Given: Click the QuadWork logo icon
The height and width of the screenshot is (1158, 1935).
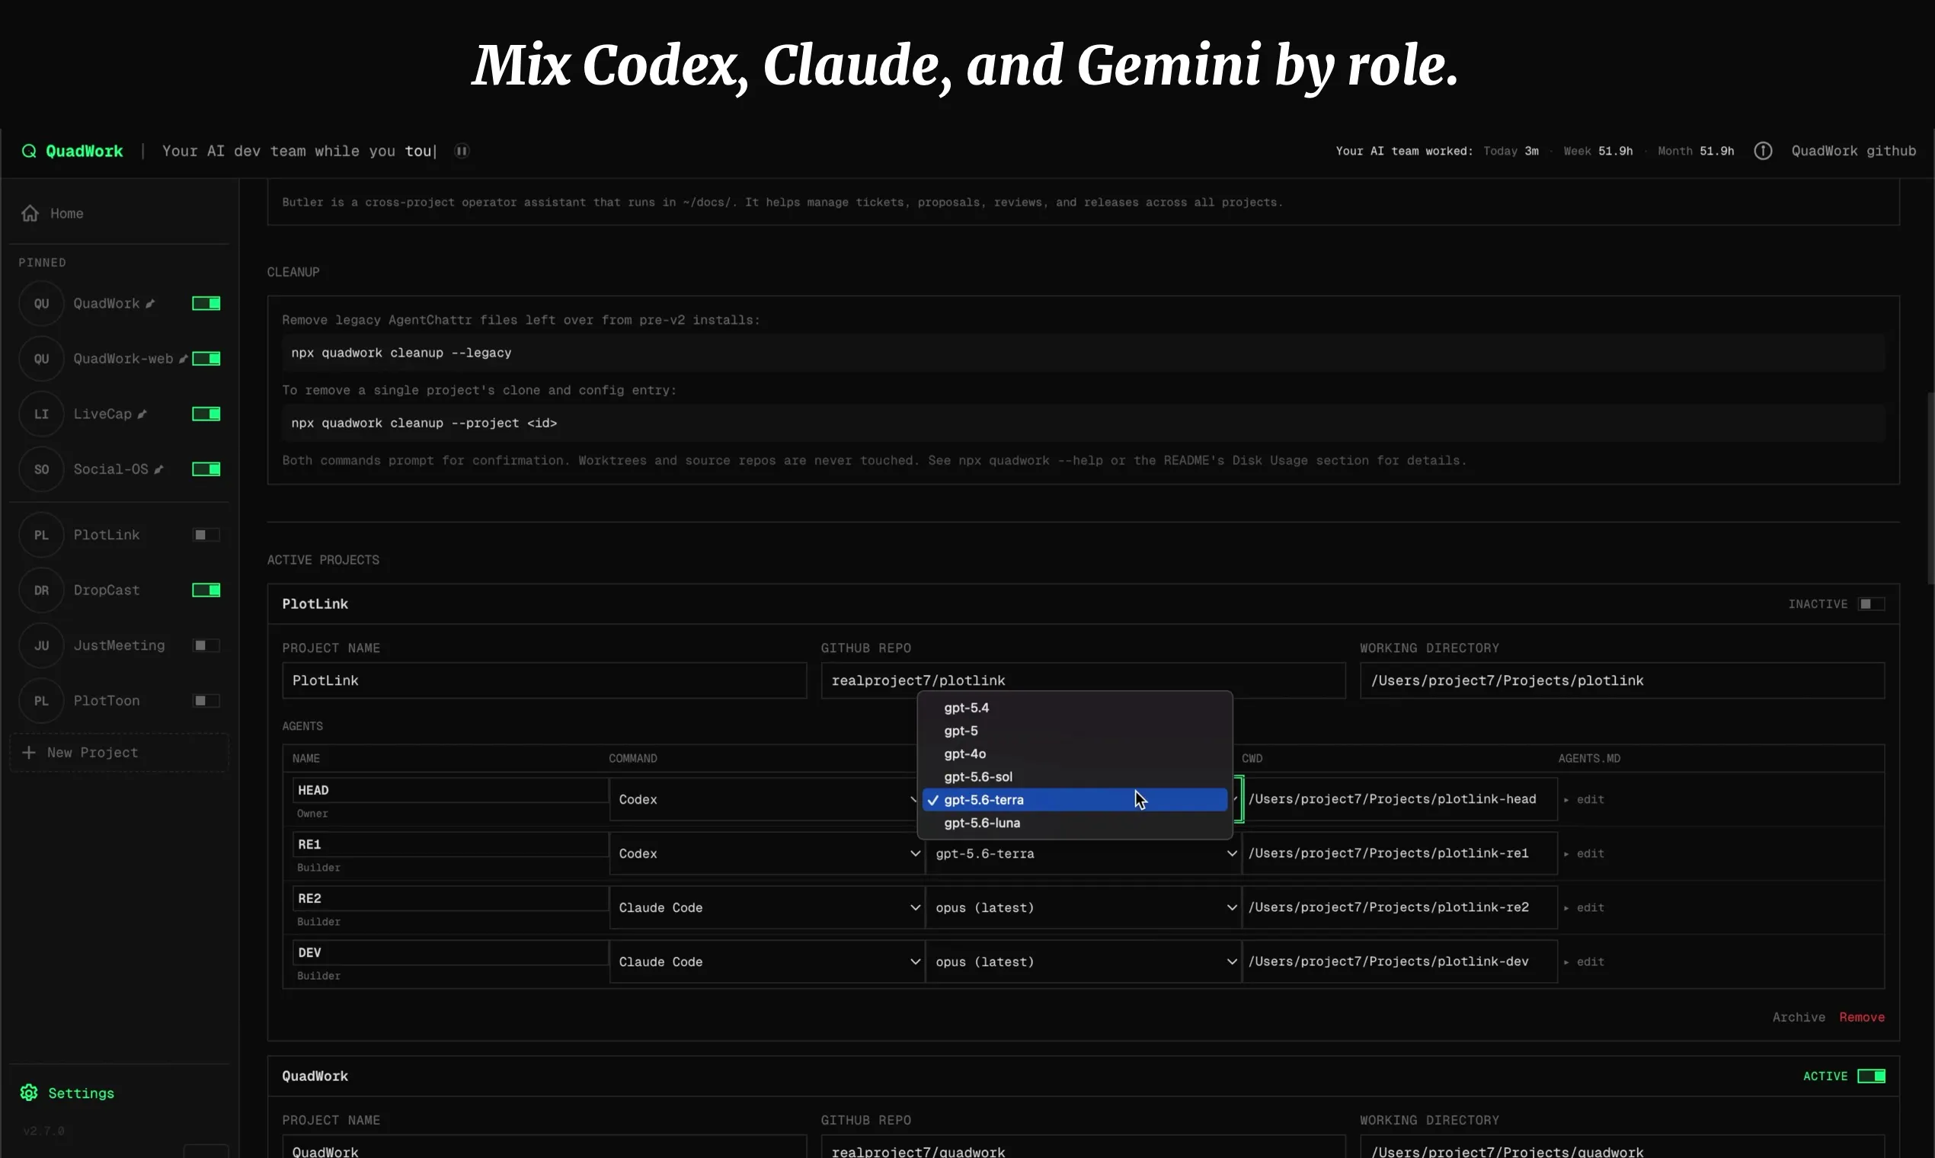Looking at the screenshot, I should 29,151.
